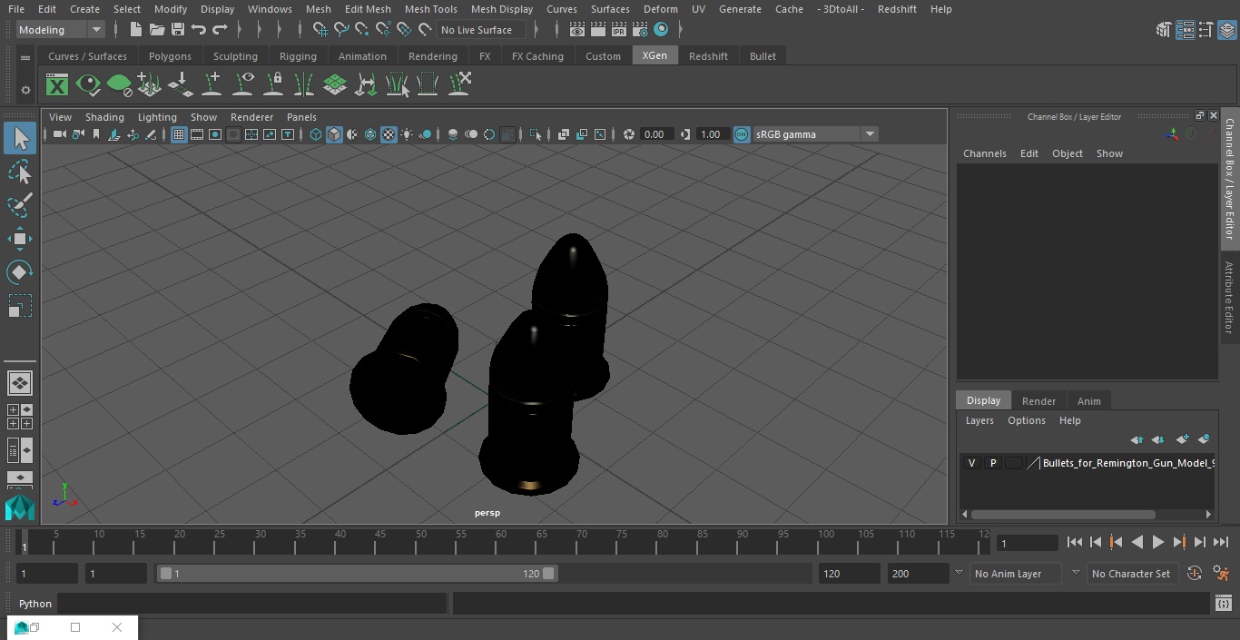1240x640 pixels.
Task: Switch to the Polygons shelf tab
Action: pos(170,56)
